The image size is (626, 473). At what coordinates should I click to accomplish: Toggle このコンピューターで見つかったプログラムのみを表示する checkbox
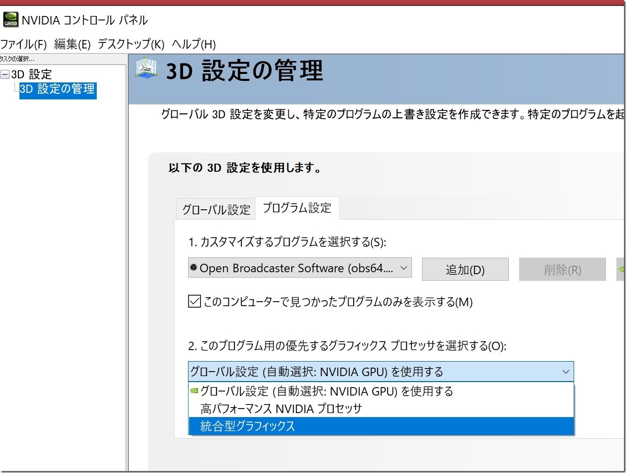194,302
